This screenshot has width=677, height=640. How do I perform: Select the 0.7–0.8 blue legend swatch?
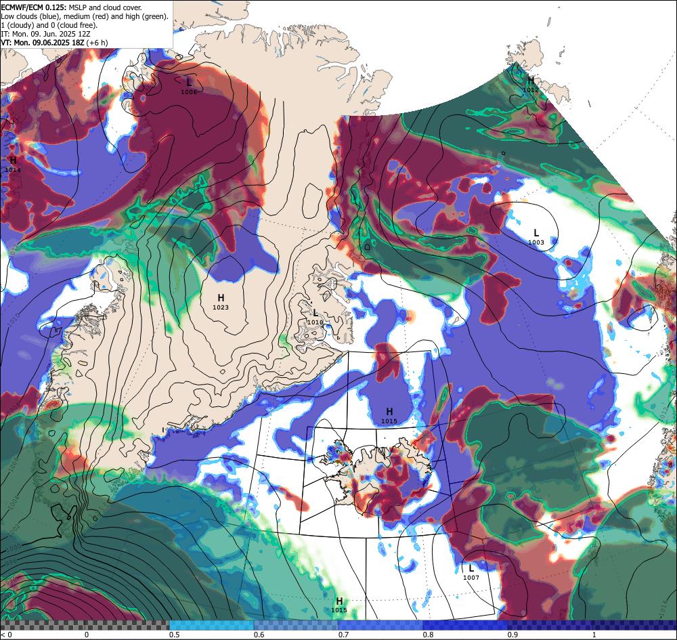pos(380,624)
